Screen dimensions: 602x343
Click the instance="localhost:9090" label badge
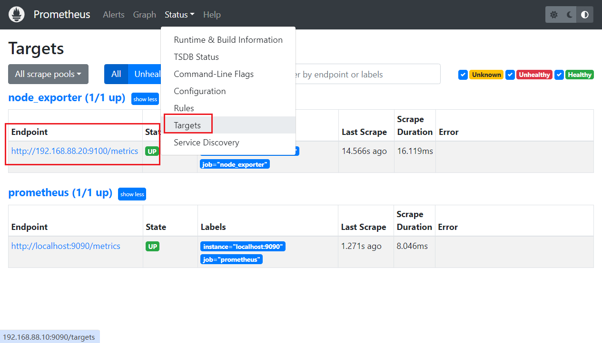tap(243, 247)
